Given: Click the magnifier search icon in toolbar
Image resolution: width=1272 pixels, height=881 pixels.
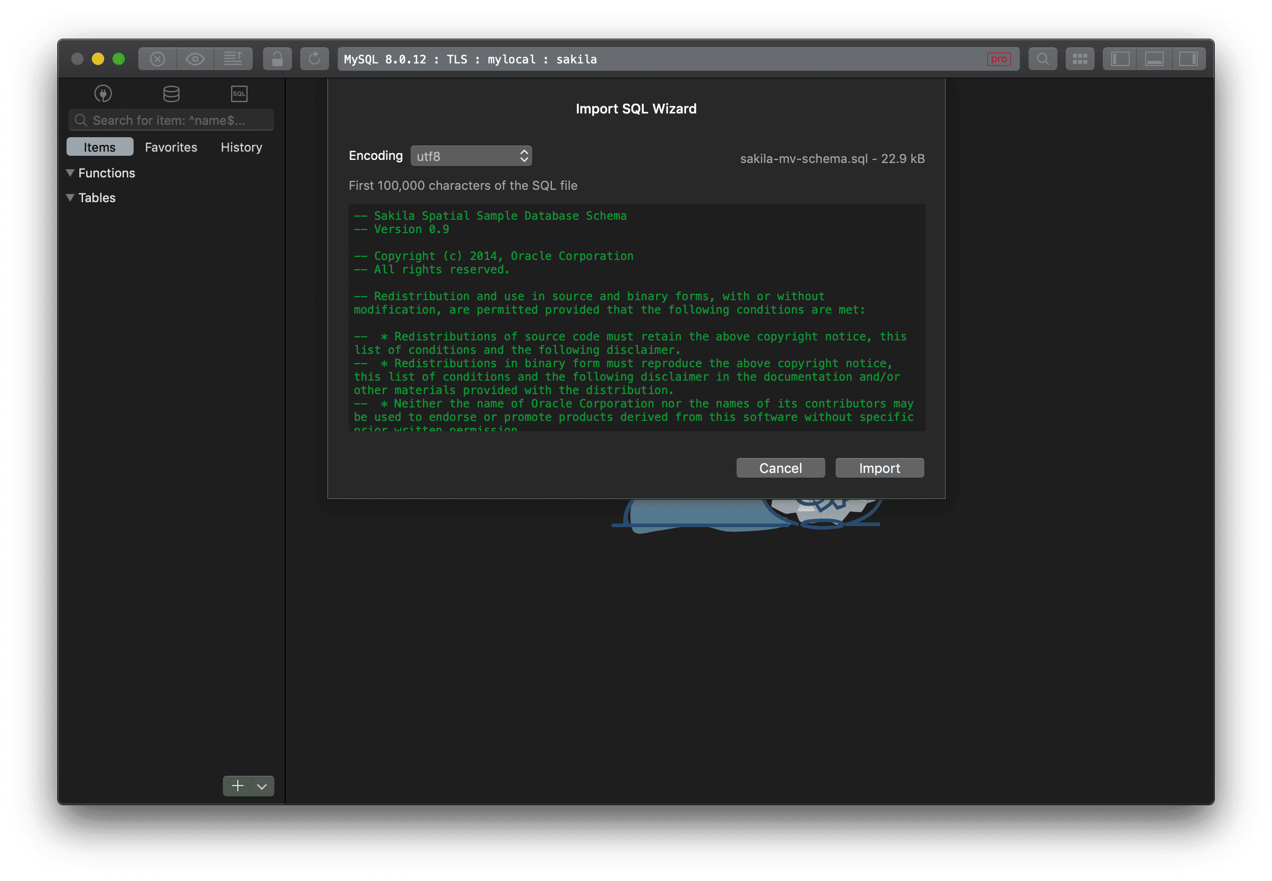Looking at the screenshot, I should 1042,59.
